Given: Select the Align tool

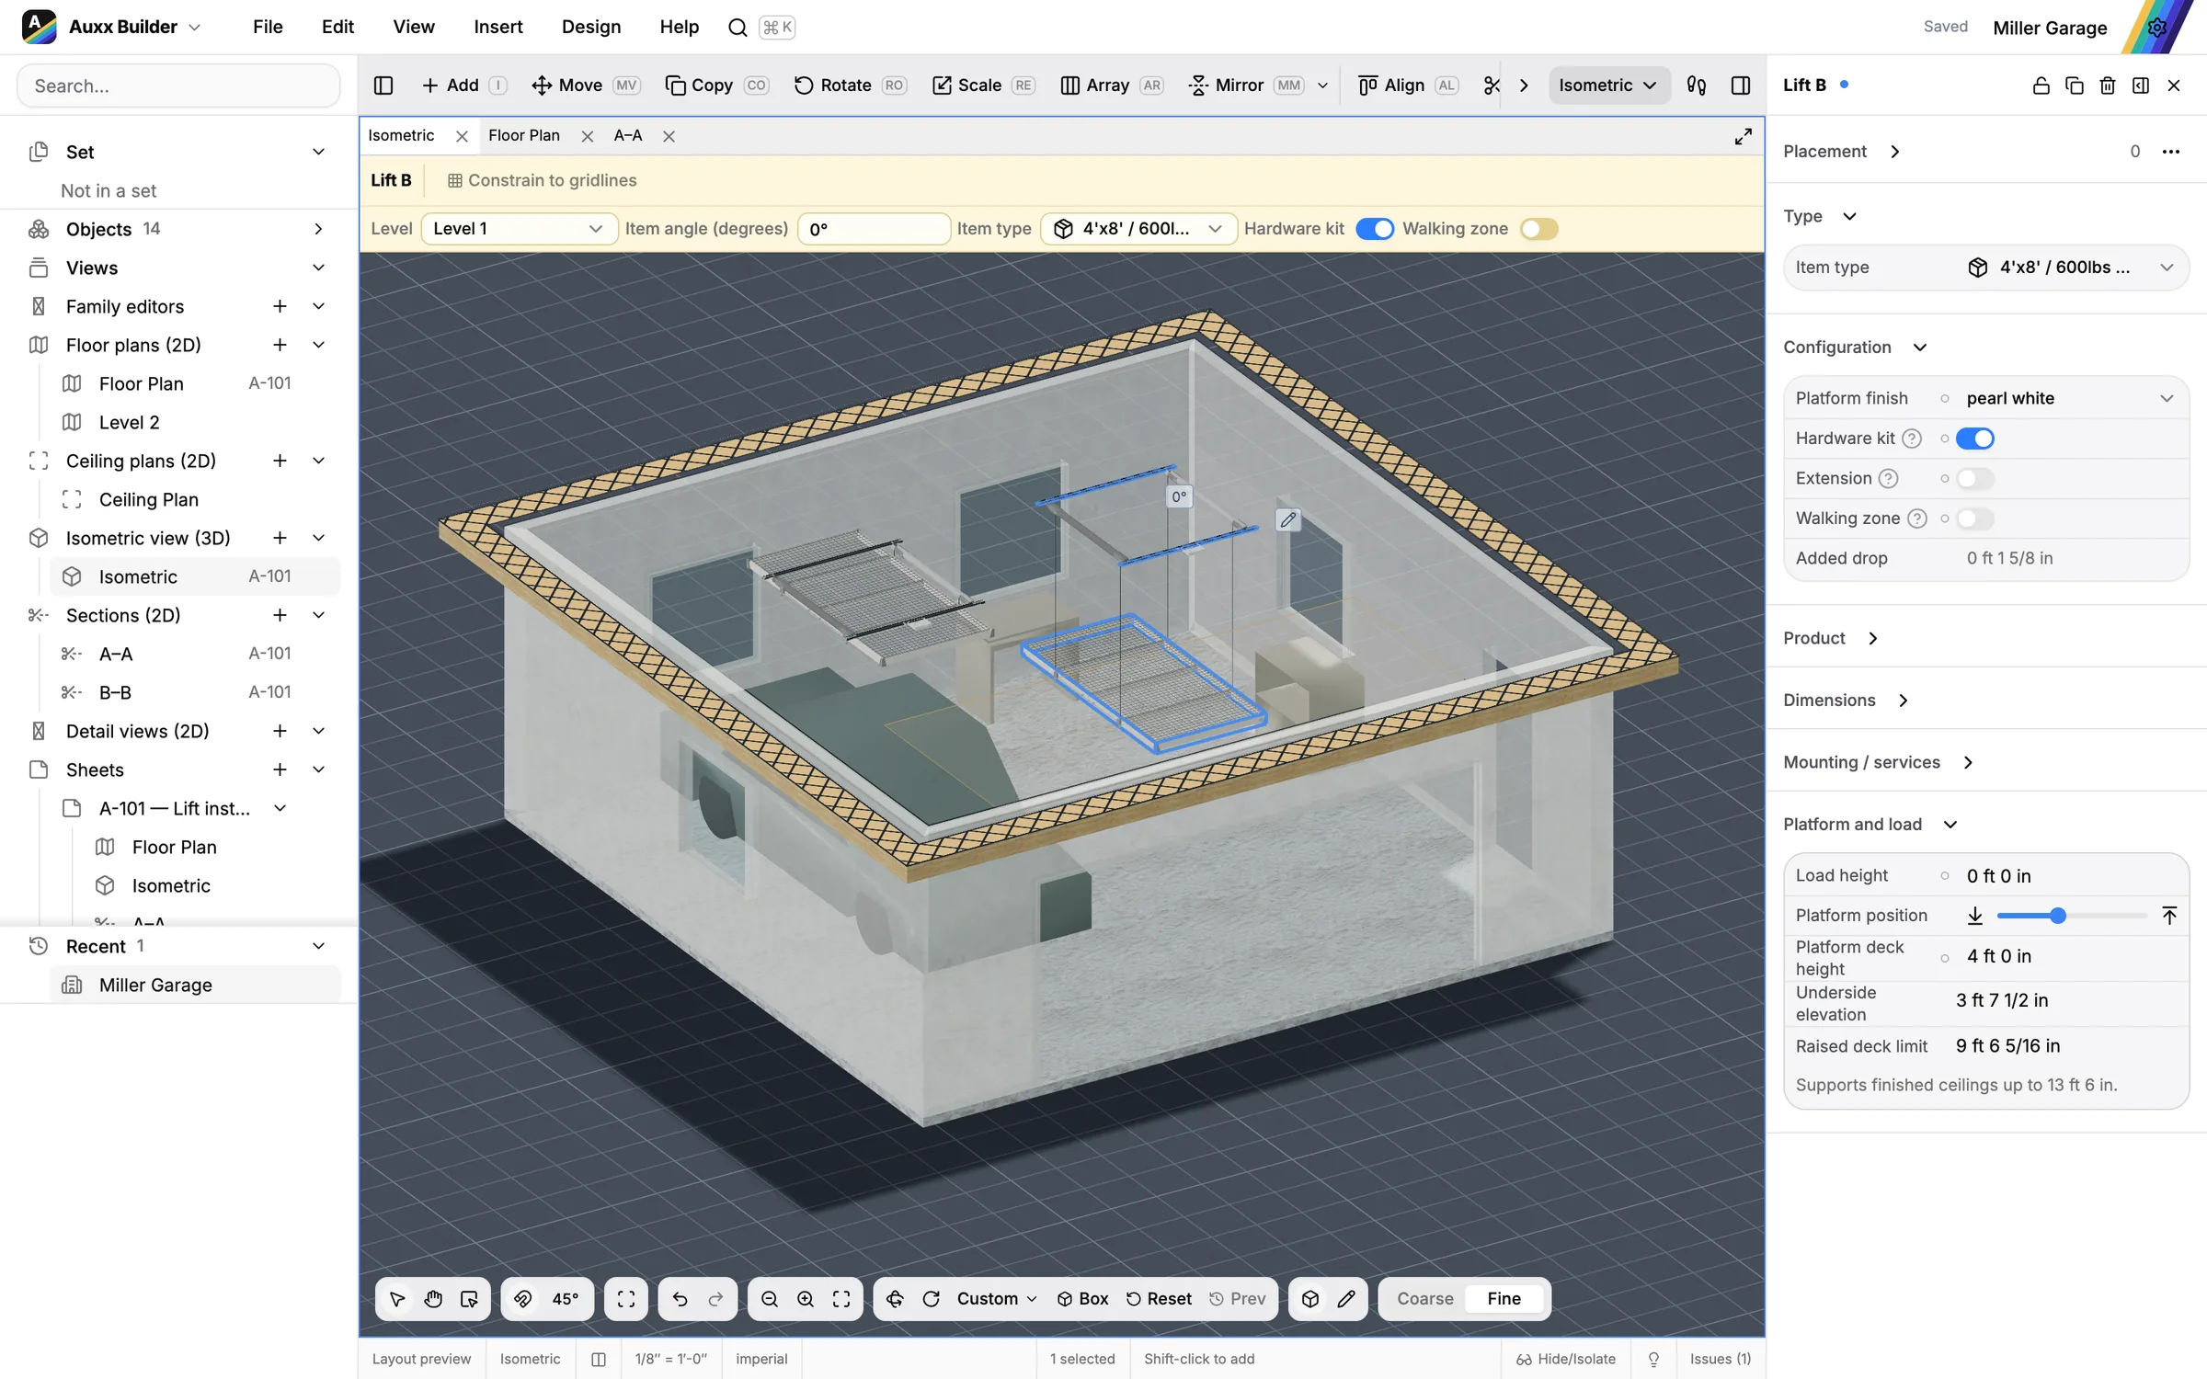Looking at the screenshot, I should (x=1408, y=85).
